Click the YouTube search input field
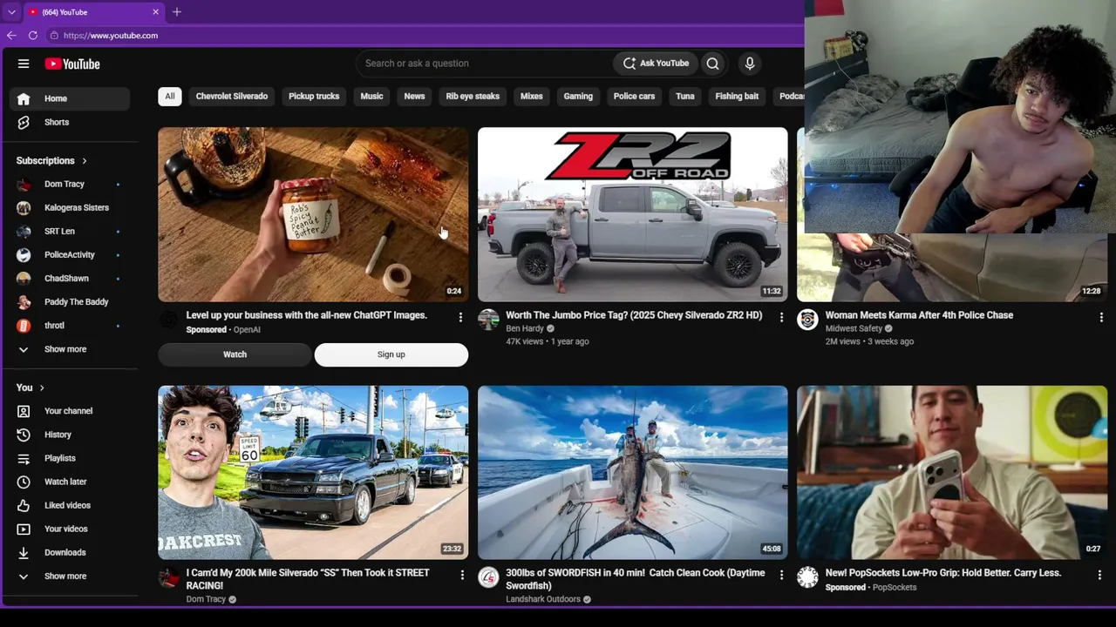Viewport: 1116px width, 627px height. click(x=484, y=63)
